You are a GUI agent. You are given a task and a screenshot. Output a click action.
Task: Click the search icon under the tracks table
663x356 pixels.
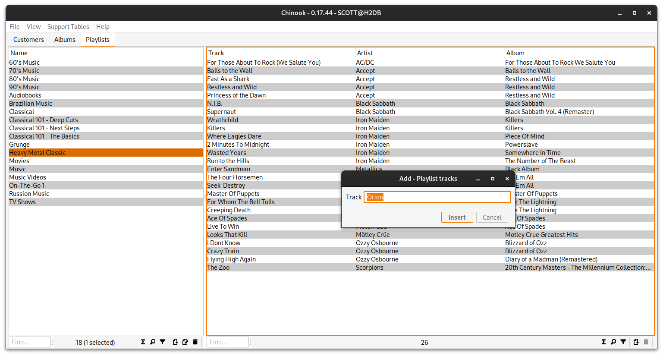click(x=613, y=342)
